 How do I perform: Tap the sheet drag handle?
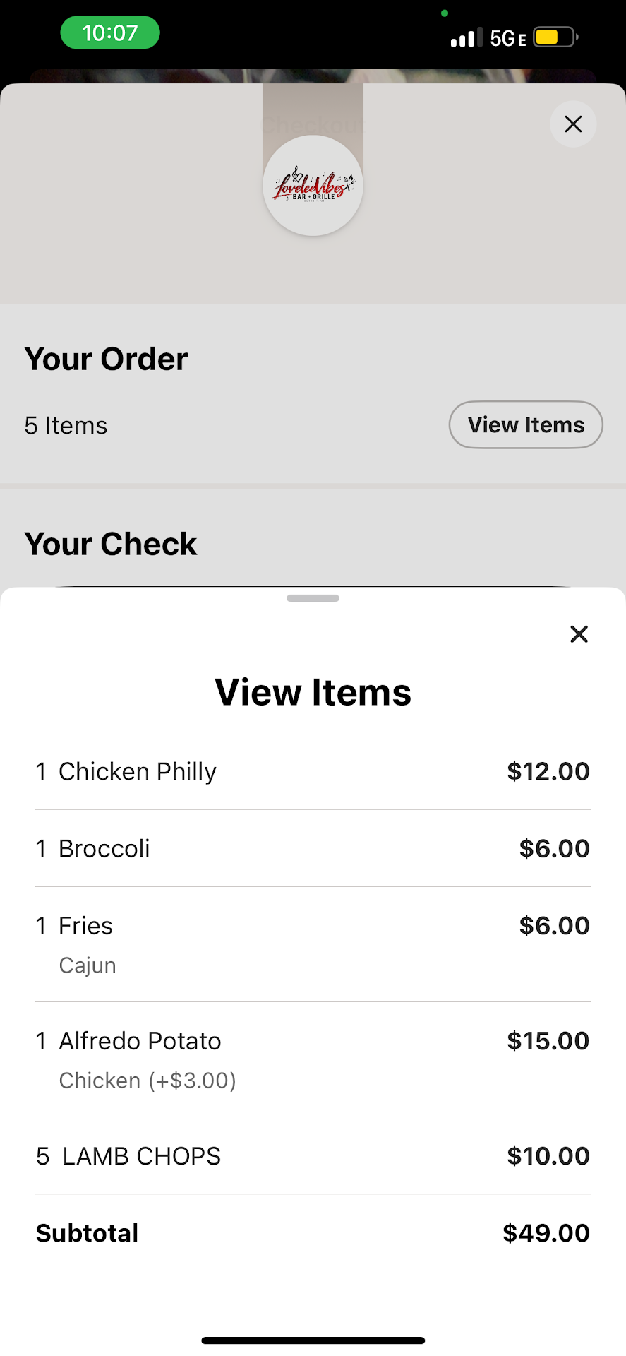pos(313,598)
